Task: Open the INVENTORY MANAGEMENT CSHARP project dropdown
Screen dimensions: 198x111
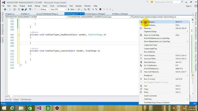Action: [37, 17]
